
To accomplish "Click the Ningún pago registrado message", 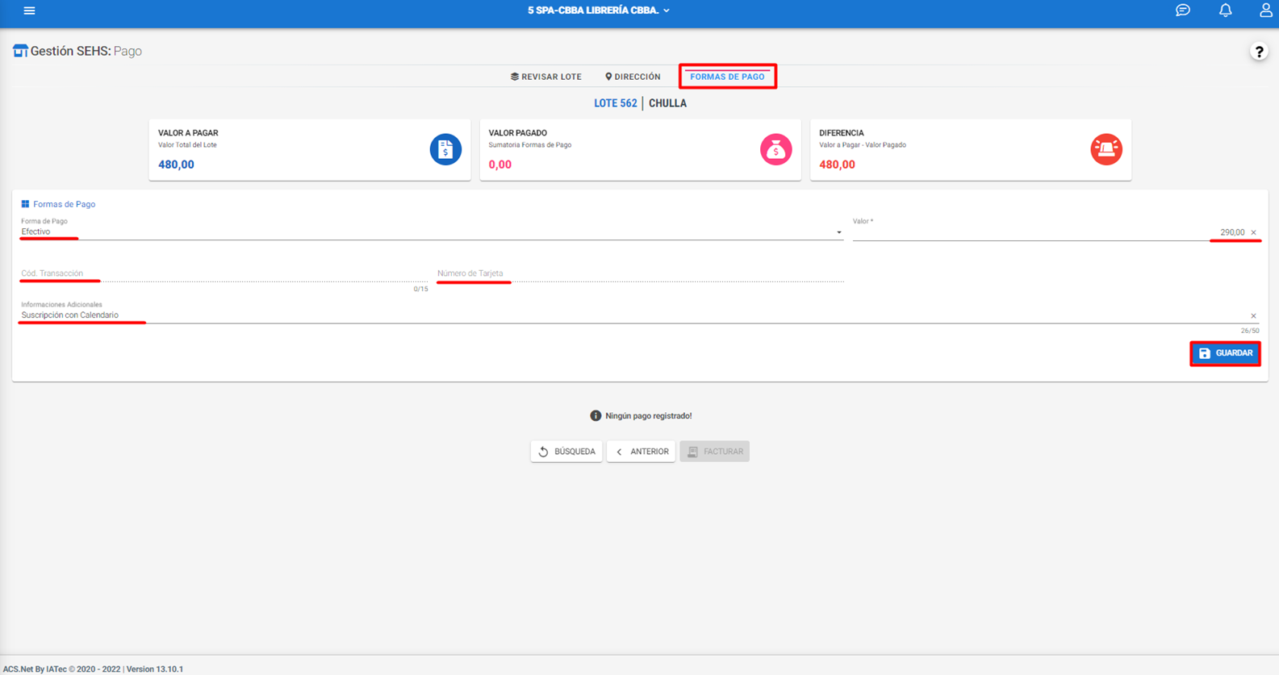I will coord(648,416).
